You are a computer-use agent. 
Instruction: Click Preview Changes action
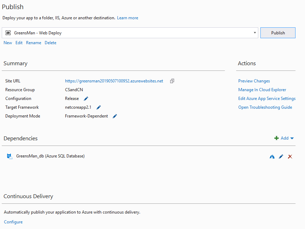click(x=254, y=81)
